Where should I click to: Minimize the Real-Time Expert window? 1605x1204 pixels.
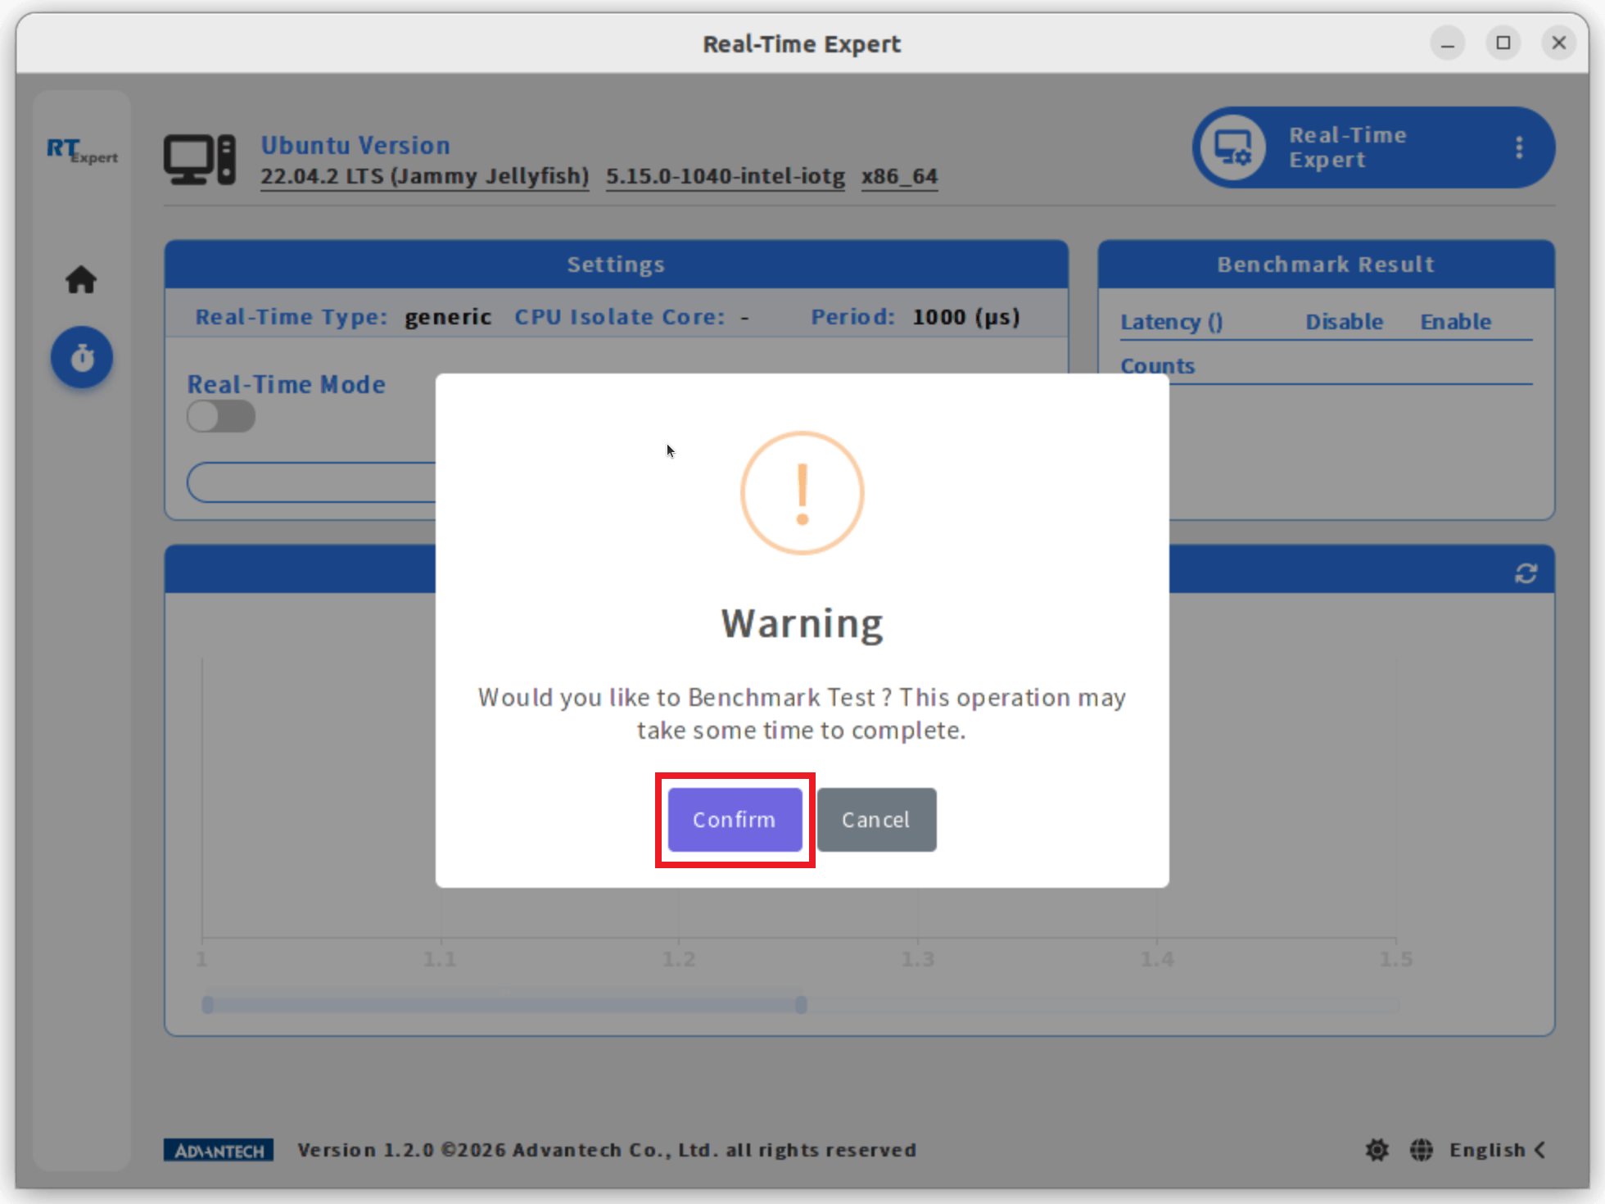coord(1448,43)
